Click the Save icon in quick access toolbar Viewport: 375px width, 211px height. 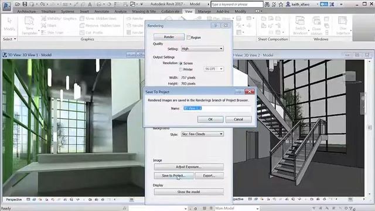click(x=25, y=4)
